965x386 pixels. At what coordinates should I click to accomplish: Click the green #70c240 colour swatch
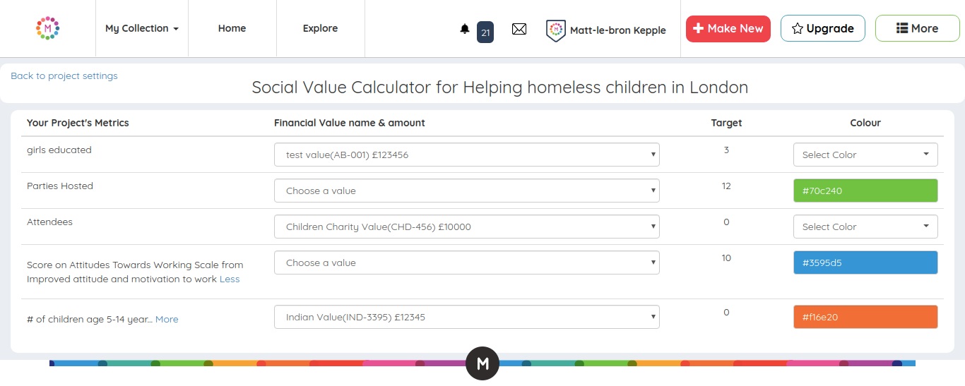click(865, 191)
